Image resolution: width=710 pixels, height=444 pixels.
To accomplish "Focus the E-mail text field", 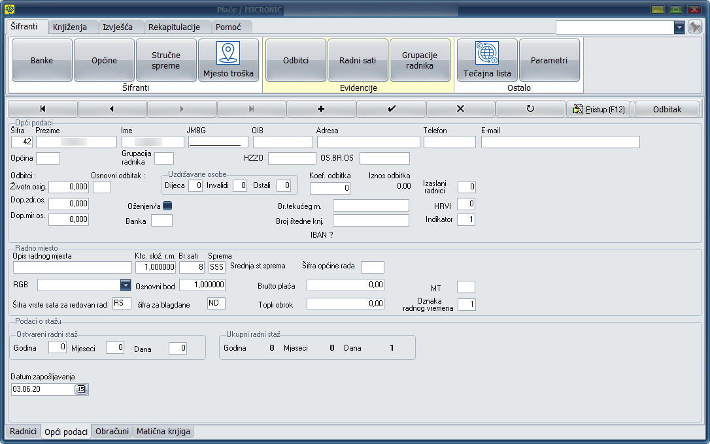I will point(560,142).
